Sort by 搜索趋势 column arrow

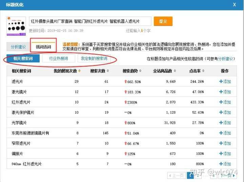(140, 71)
